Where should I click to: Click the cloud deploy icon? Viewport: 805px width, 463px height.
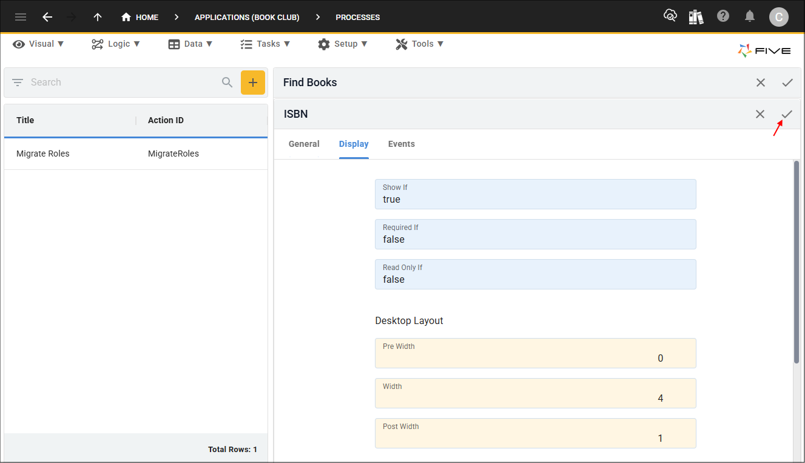click(x=670, y=16)
